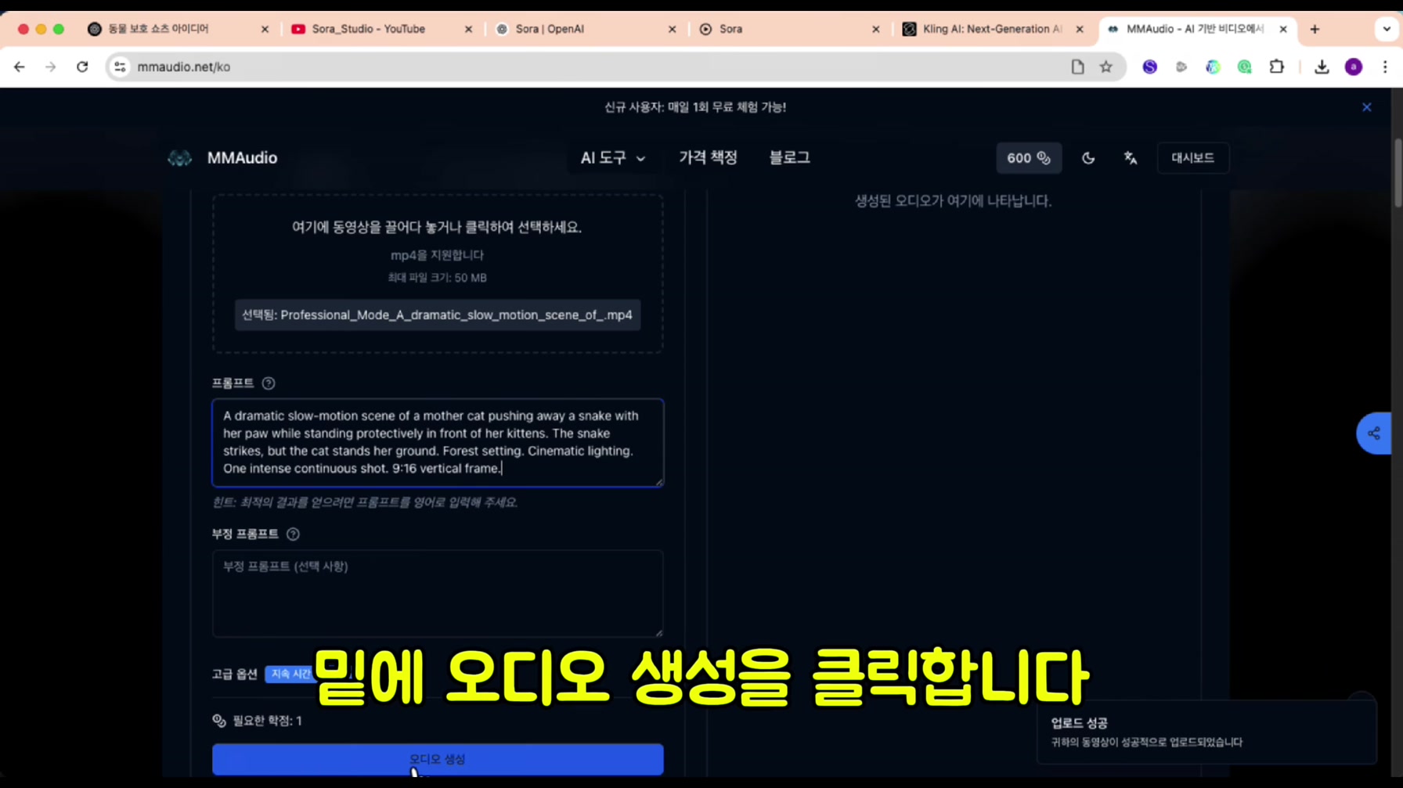Click into the prompt text area
This screenshot has width=1403, height=788.
pos(438,443)
